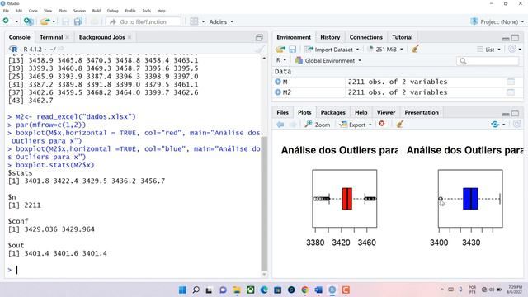The height and width of the screenshot is (297, 528).
Task: Close the Terminal tab
Action: click(68, 37)
